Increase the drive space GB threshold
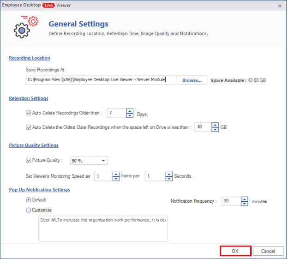Image resolution: width=288 pixels, height=259 pixels. pos(215,125)
